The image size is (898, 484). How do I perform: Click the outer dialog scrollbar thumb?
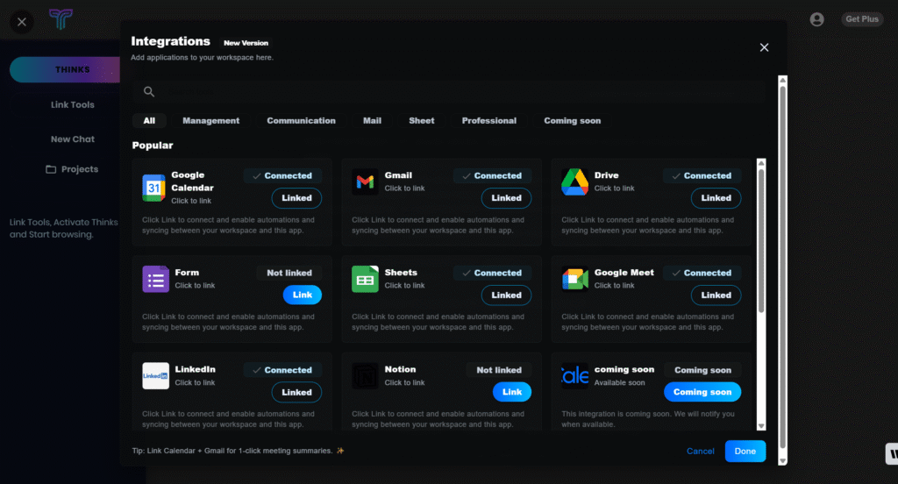point(782,267)
